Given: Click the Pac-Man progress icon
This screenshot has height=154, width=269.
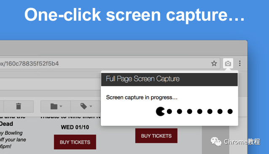Looking at the screenshot, I should point(160,111).
